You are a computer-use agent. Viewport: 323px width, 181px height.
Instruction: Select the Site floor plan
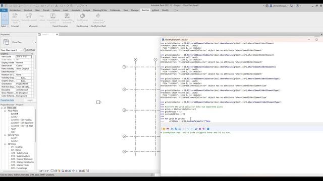click(x=13, y=132)
